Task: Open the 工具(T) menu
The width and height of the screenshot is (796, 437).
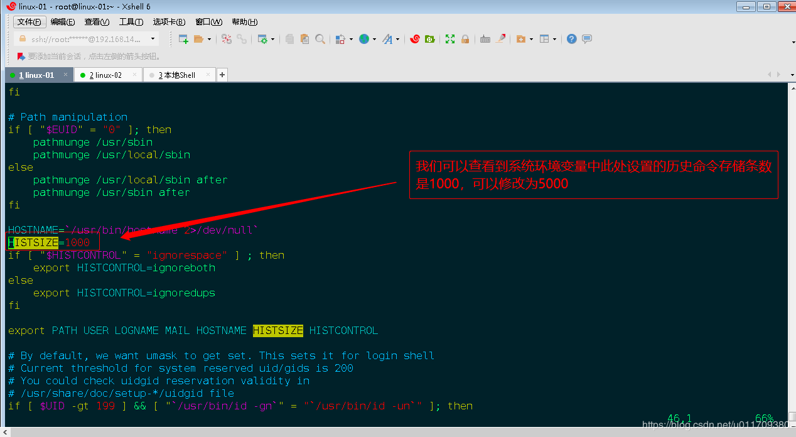Action: click(131, 22)
